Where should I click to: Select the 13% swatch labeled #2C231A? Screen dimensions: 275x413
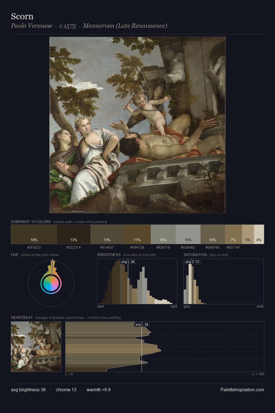coord(74,234)
